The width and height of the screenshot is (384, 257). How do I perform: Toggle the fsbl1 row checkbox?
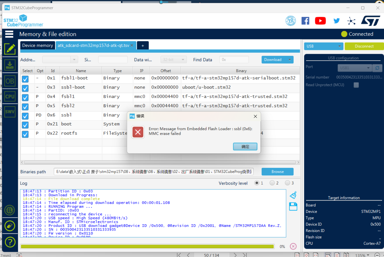(x=25, y=97)
